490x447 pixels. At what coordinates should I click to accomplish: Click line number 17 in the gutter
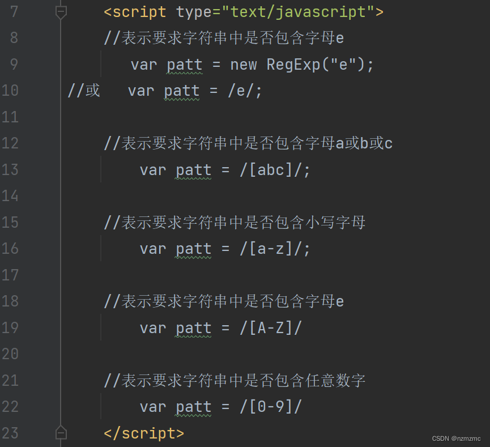point(10,275)
